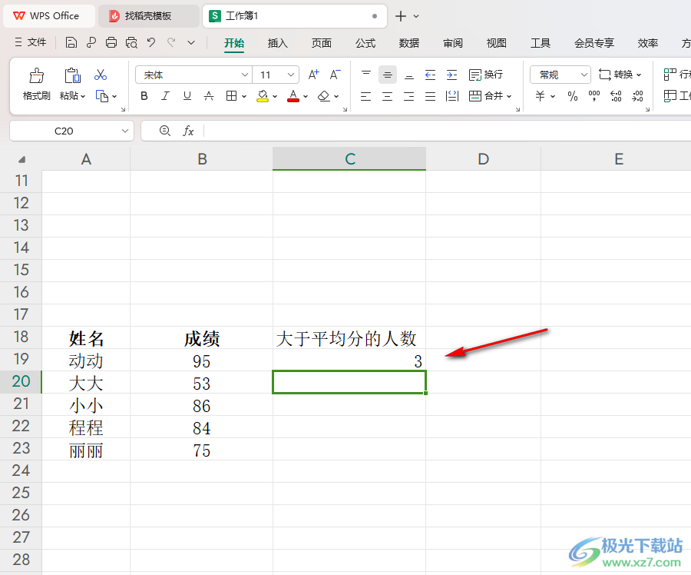
Task: Click the Format Painter brush icon
Action: point(37,75)
